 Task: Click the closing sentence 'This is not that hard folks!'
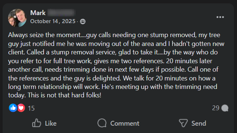pos(65,95)
